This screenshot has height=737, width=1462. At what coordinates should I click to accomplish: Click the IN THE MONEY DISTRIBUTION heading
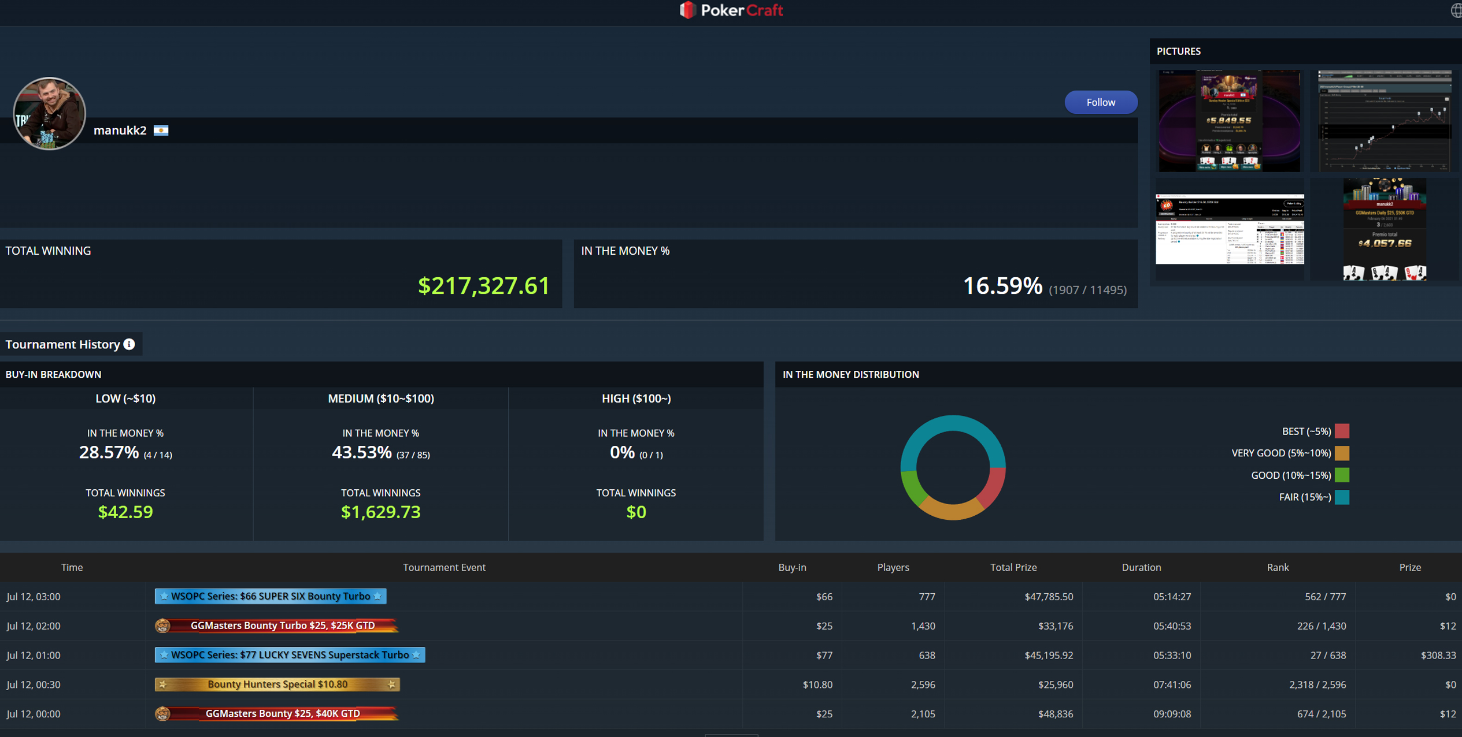851,374
